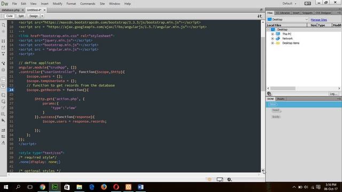
Task: Open the Desktop site dropdown in Files panel
Action: click(287, 20)
